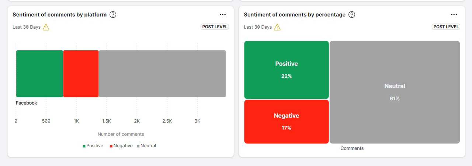Open more options menu for platform chart
472x166 pixels.
click(223, 15)
